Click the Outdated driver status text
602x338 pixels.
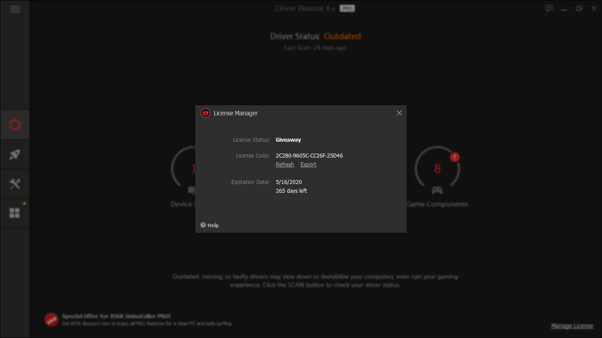tap(342, 37)
